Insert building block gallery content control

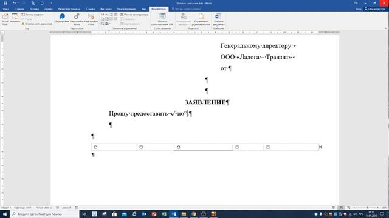116,15
